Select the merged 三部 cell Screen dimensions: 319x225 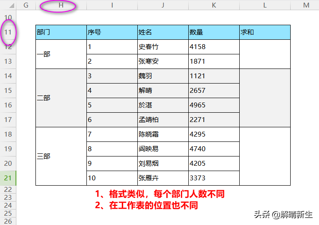point(61,156)
